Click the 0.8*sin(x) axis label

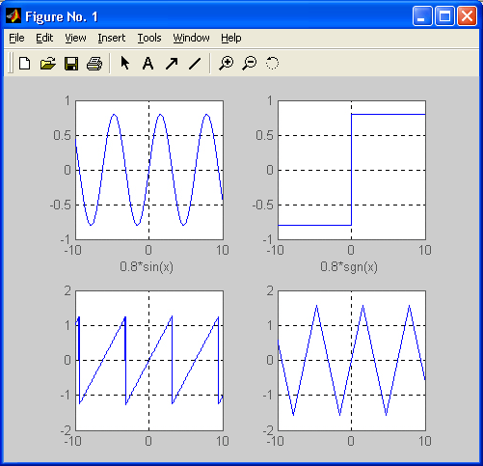point(147,267)
